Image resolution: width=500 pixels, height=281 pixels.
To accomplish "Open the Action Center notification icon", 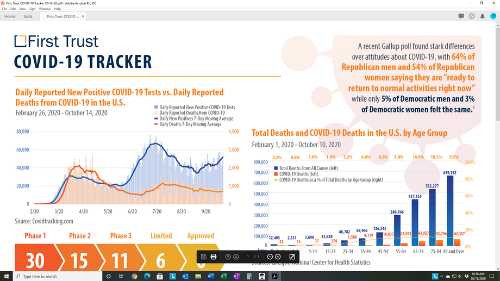I will (x=492, y=276).
